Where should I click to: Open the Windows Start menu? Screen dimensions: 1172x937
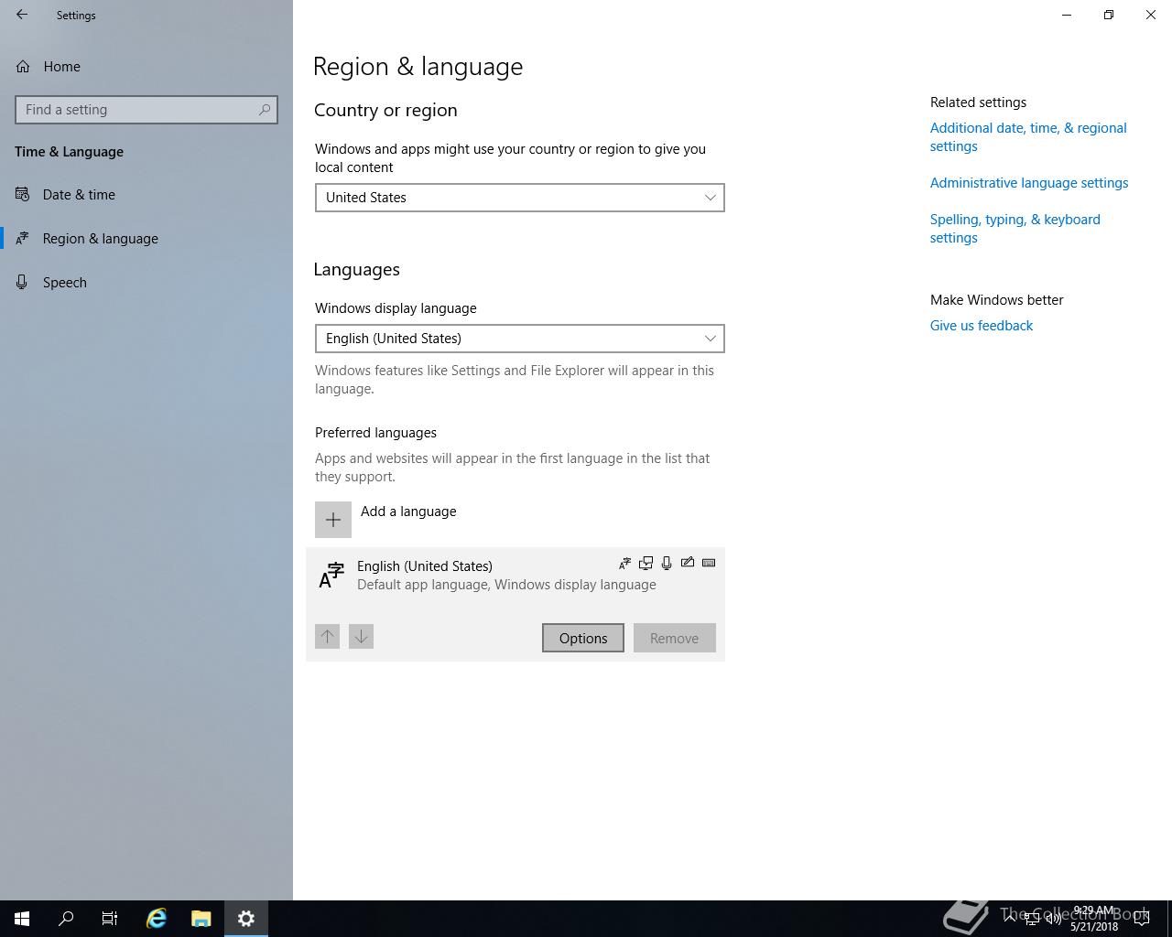tap(22, 919)
